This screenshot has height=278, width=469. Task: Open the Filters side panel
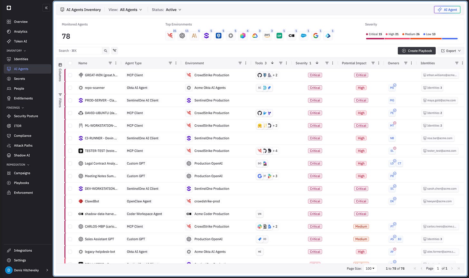click(x=60, y=100)
